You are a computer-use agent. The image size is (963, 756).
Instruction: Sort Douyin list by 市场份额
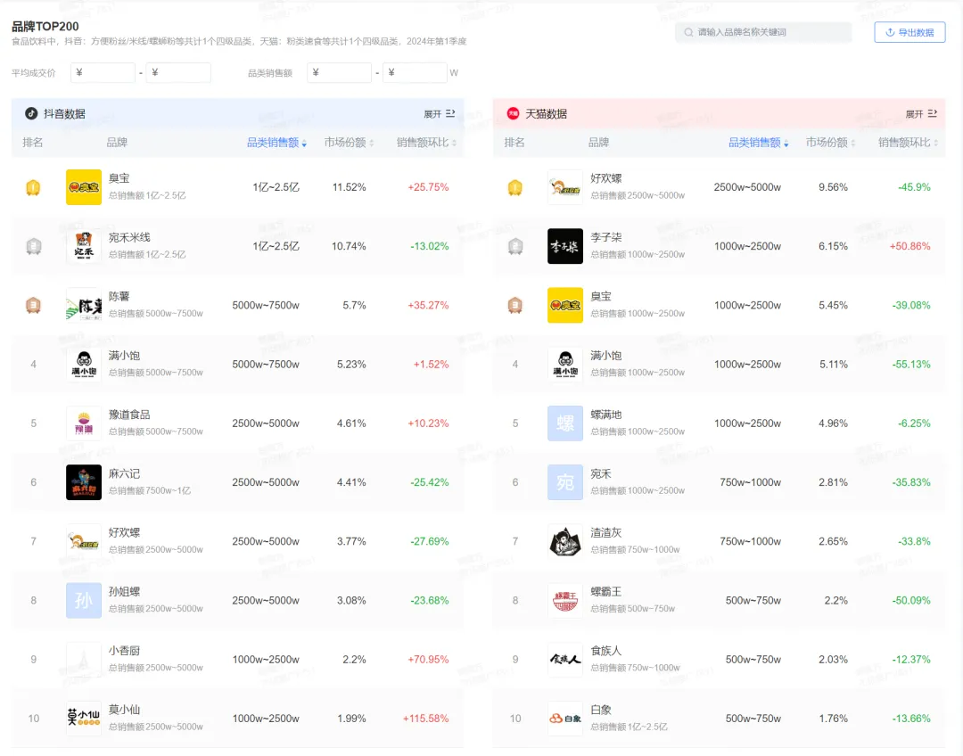point(349,143)
